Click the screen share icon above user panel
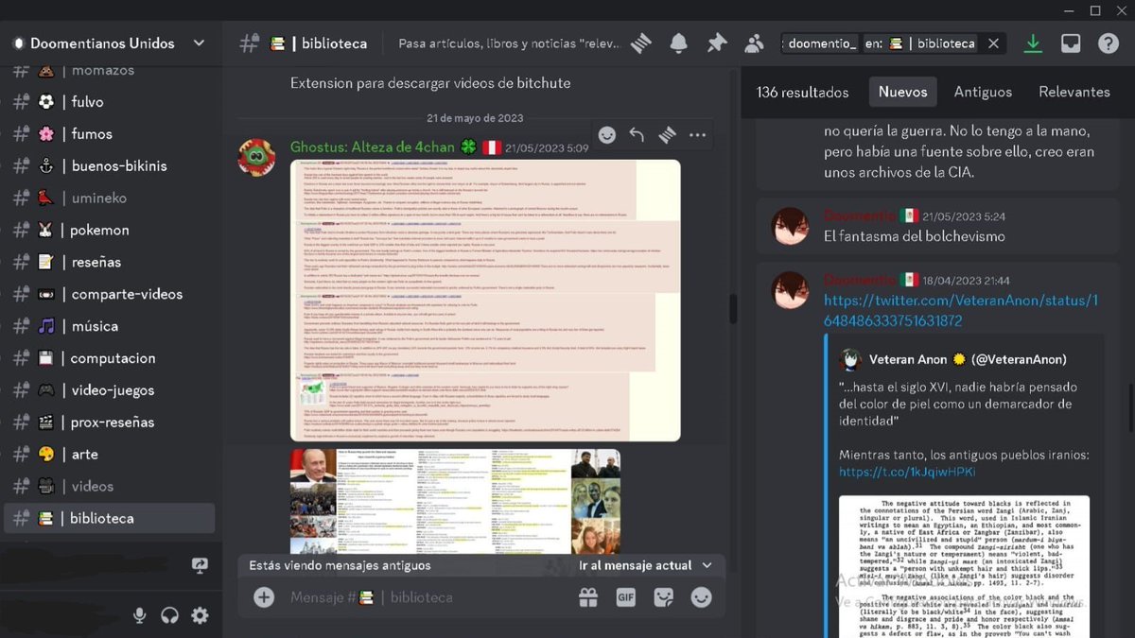The height and width of the screenshot is (638, 1135). 199,565
